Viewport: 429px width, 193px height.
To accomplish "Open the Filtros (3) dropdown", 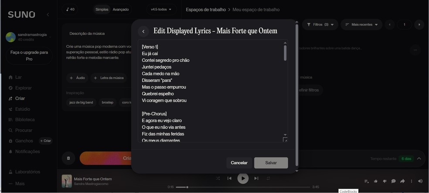I will point(320,24).
